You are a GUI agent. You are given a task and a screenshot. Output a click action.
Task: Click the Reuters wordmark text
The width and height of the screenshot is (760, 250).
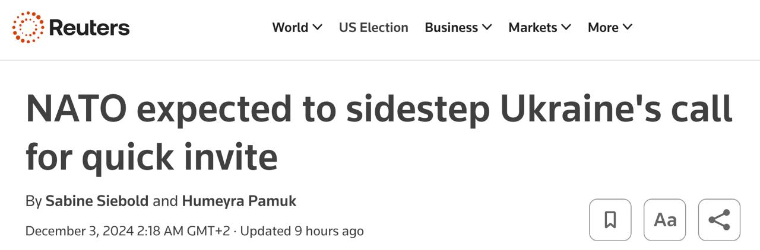click(89, 28)
